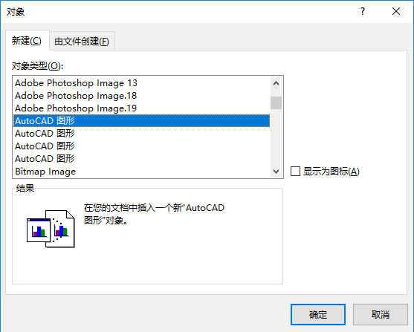Switch to the 由文件创建 tab
Screen dimensions: 414x332
click(82, 41)
